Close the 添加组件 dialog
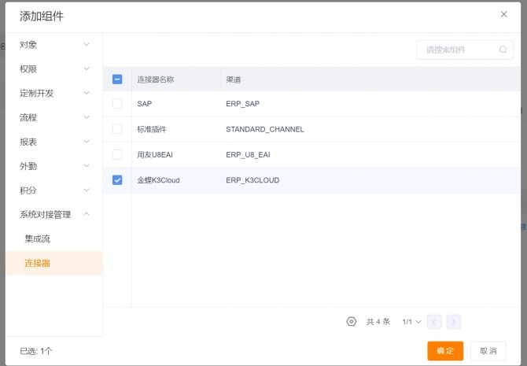Image resolution: width=527 pixels, height=366 pixels. coord(504,14)
